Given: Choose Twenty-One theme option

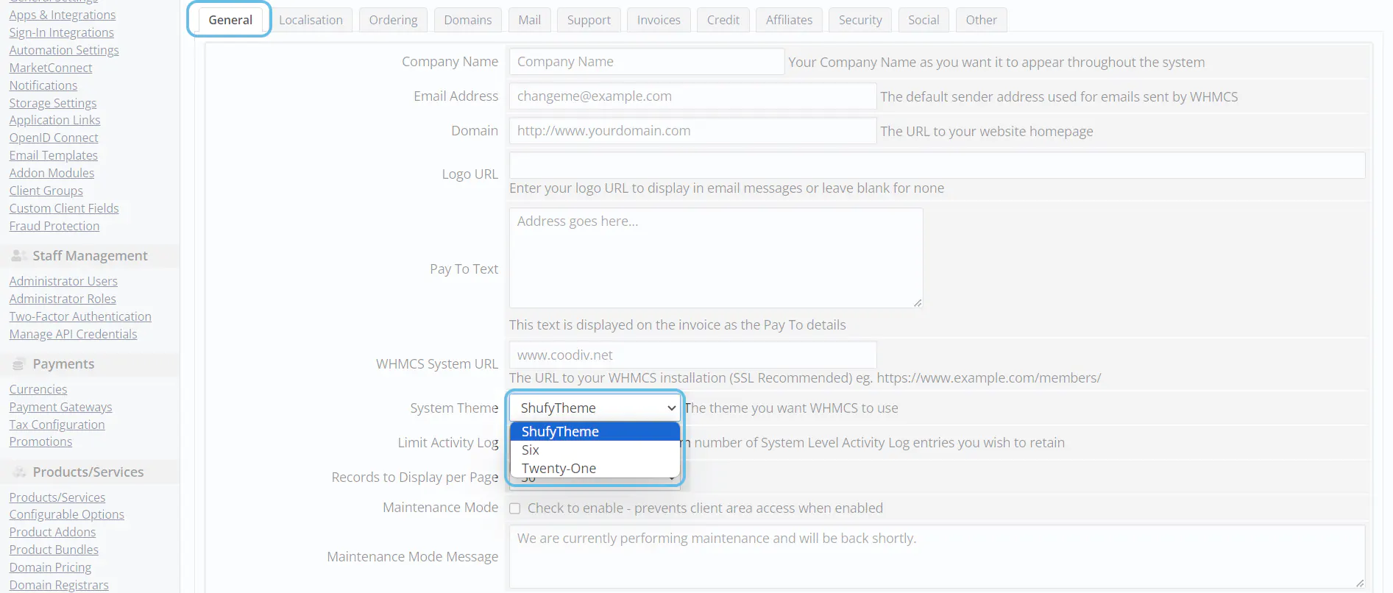Looking at the screenshot, I should tap(559, 469).
